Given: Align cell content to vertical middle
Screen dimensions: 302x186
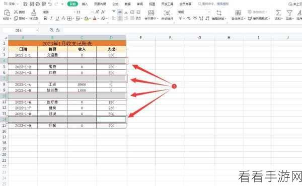Looking at the screenshot, I should point(120,12).
